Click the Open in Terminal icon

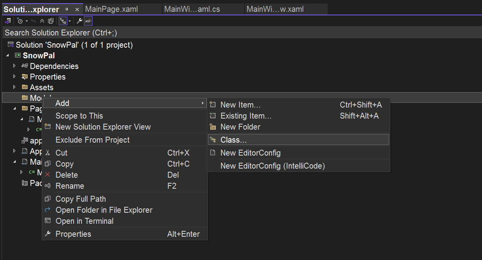click(x=48, y=221)
